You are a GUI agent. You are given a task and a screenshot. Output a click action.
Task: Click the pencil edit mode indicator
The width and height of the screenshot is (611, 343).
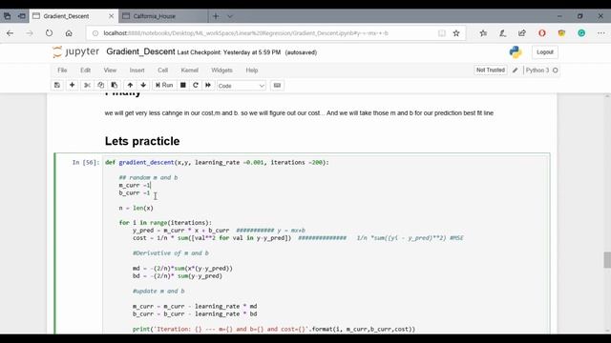(x=516, y=71)
